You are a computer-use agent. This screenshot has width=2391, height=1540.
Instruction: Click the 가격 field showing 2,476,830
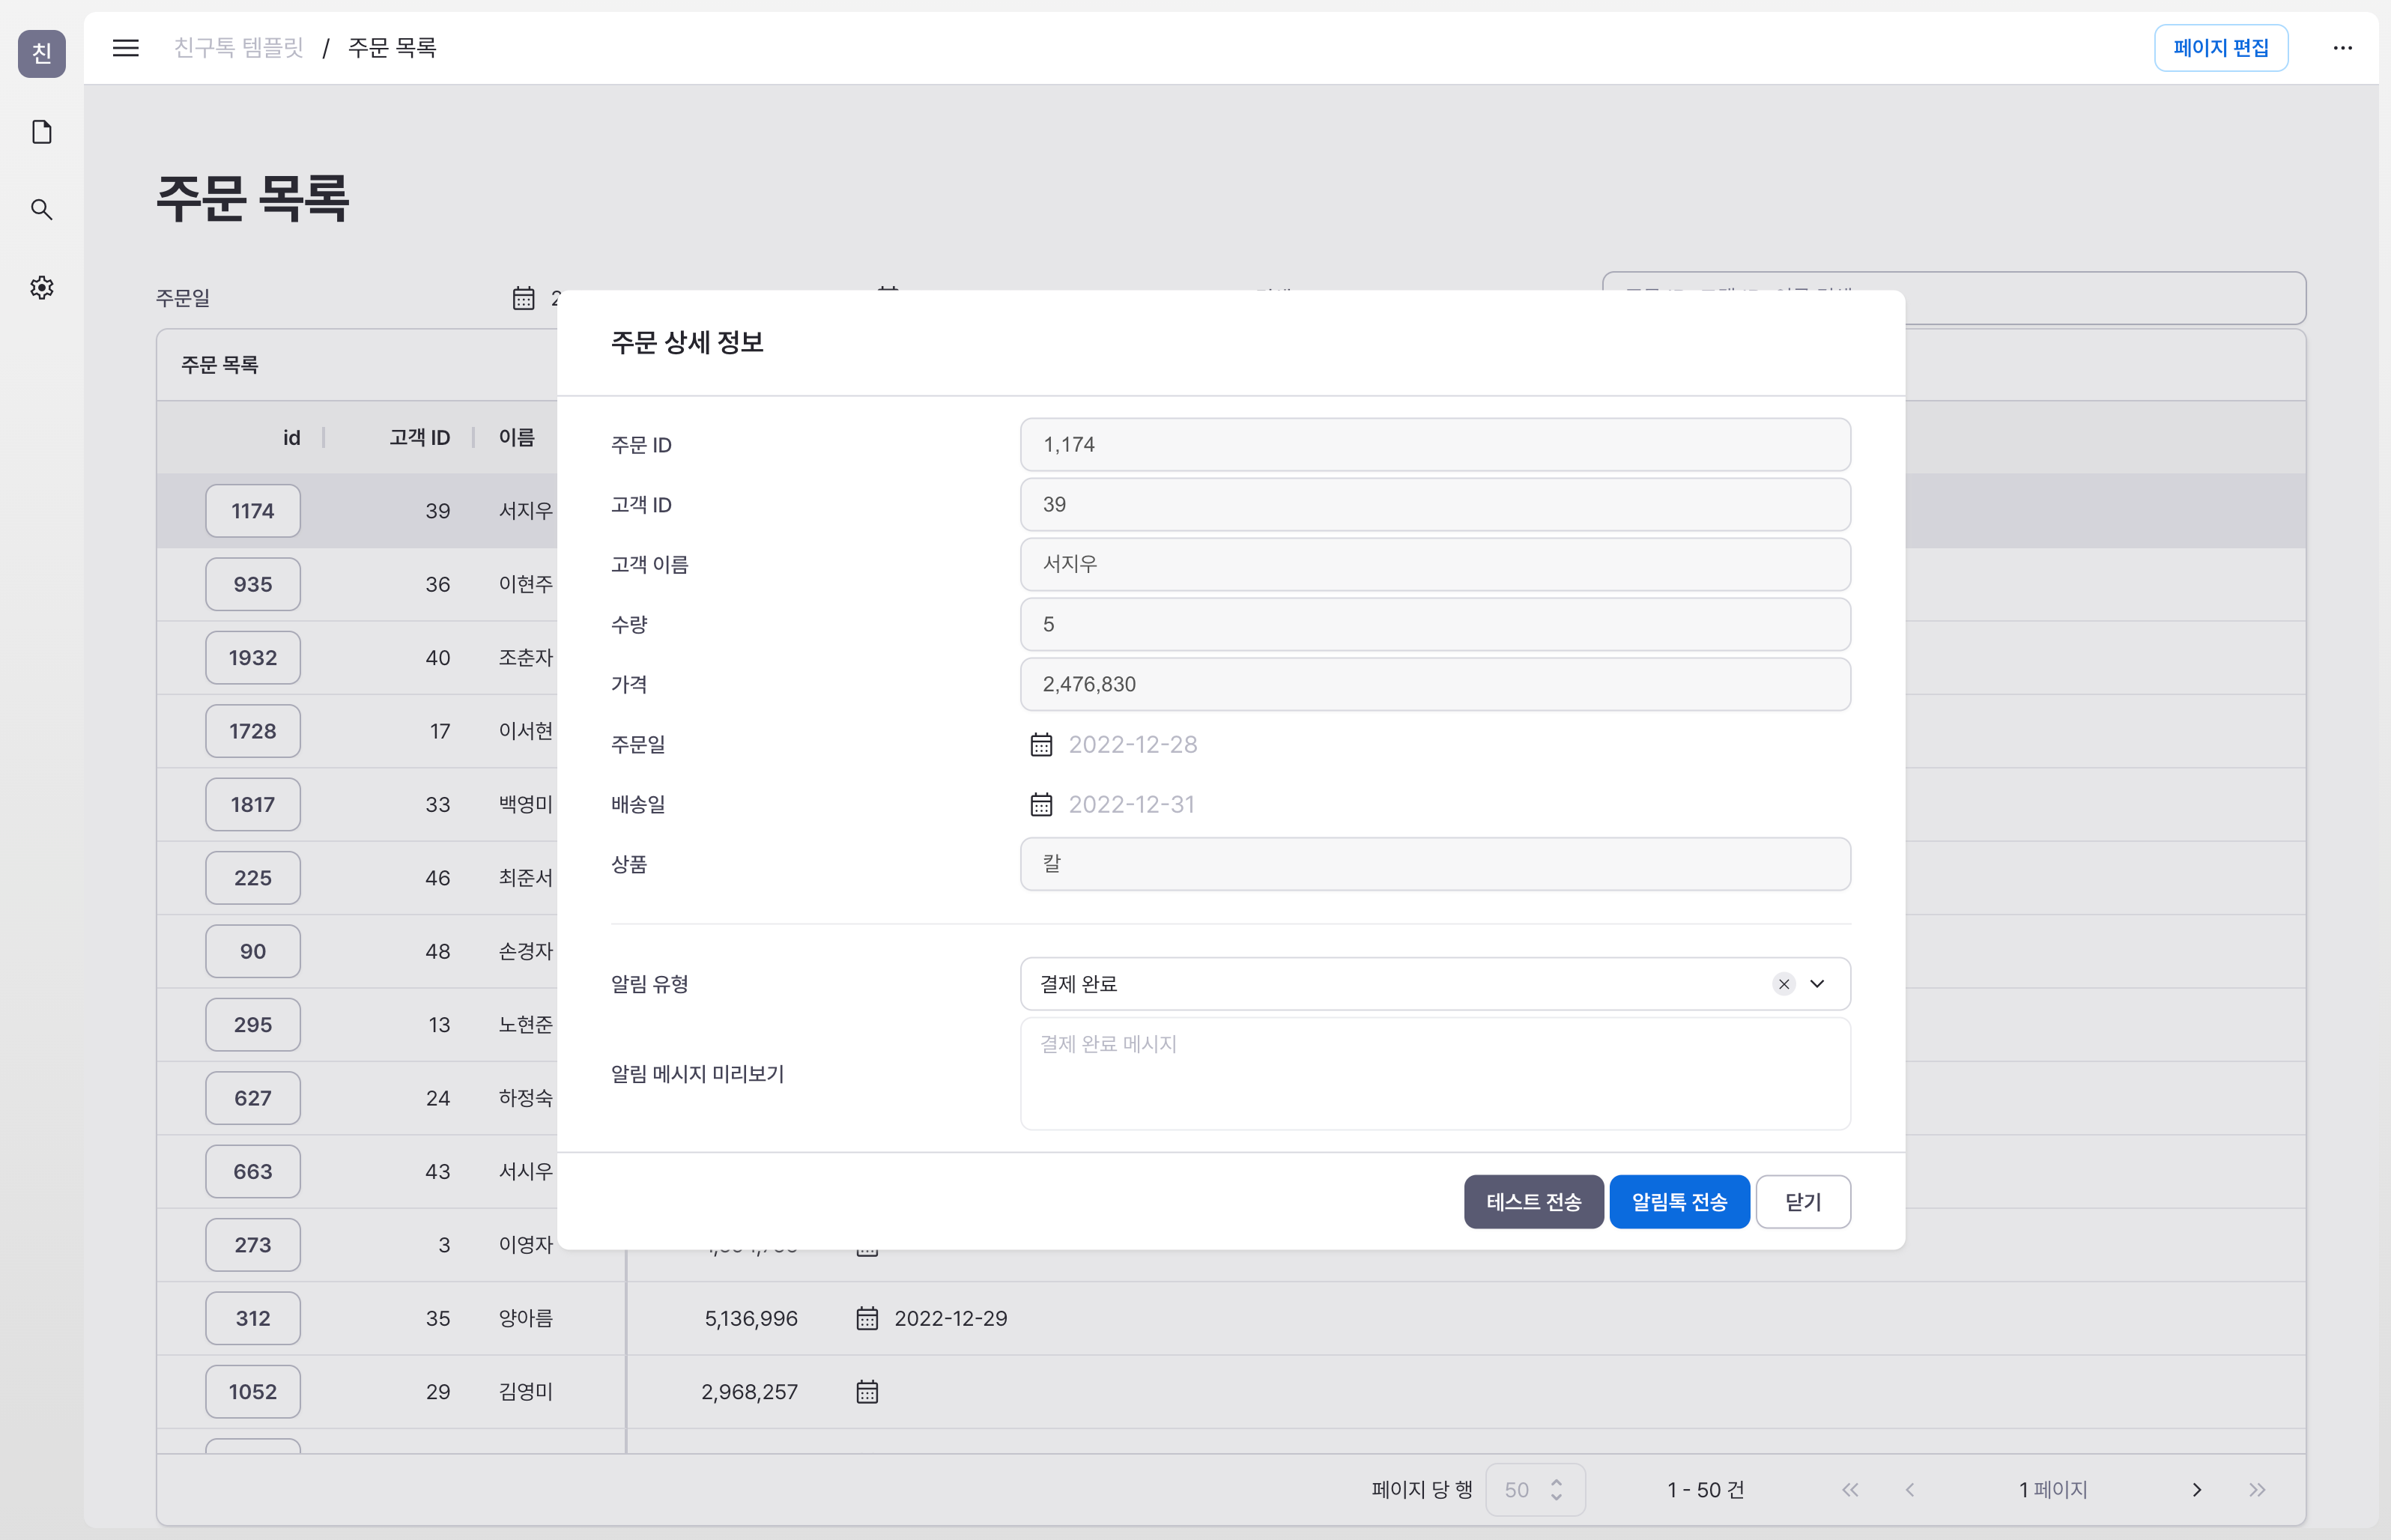[x=1435, y=685]
